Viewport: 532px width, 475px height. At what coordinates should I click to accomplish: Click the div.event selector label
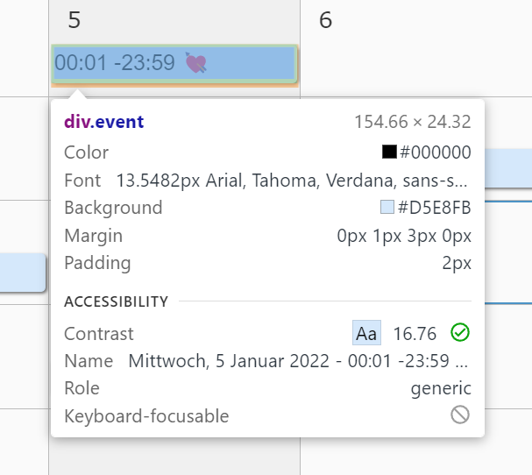click(103, 122)
